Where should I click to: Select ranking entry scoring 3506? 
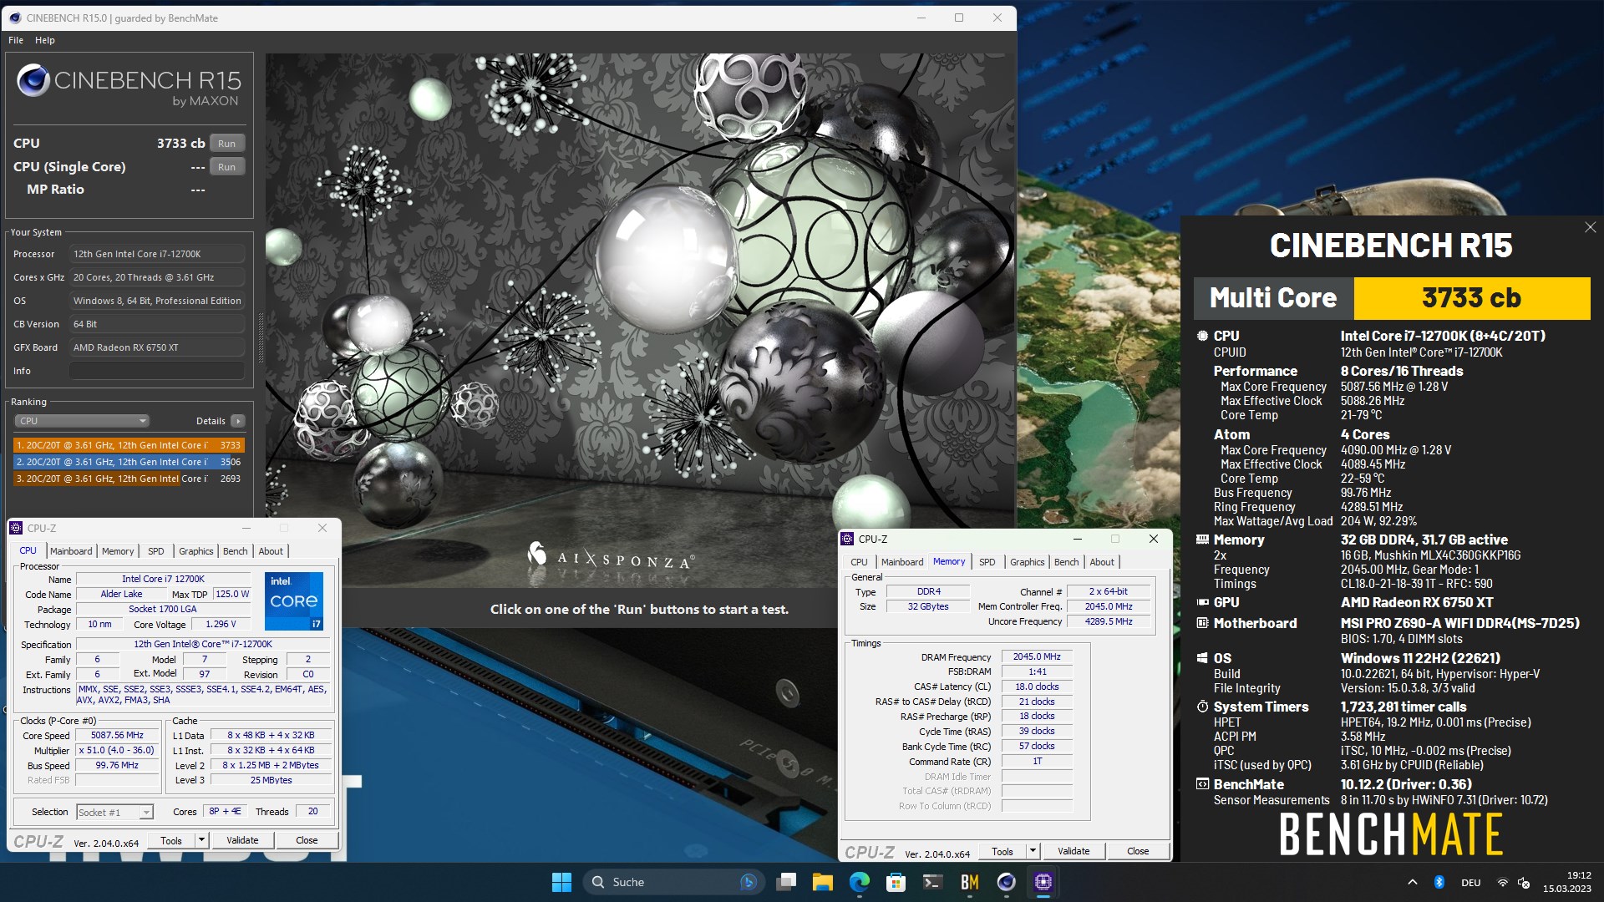pos(129,462)
